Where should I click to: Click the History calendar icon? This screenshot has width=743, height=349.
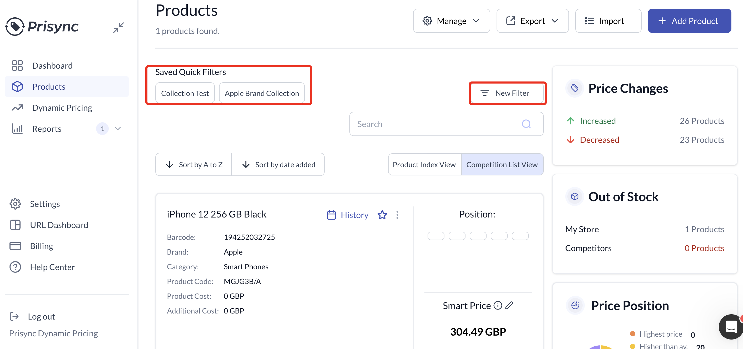331,215
